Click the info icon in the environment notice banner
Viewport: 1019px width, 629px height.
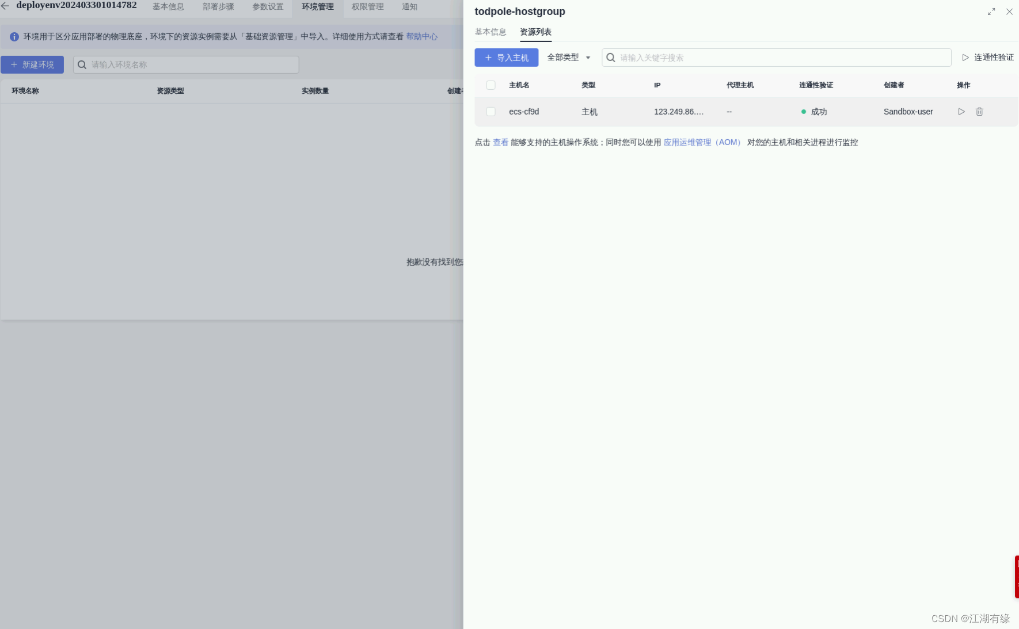[14, 36]
